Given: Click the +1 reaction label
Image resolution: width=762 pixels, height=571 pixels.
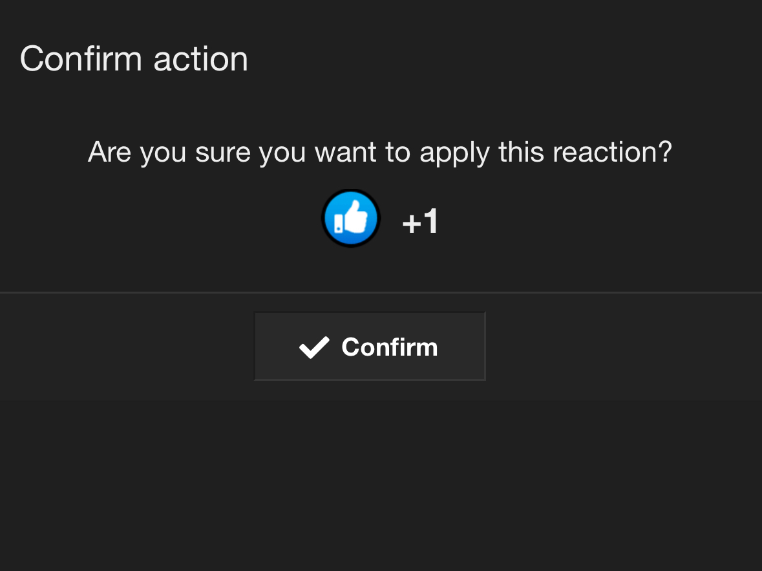Looking at the screenshot, I should (421, 222).
